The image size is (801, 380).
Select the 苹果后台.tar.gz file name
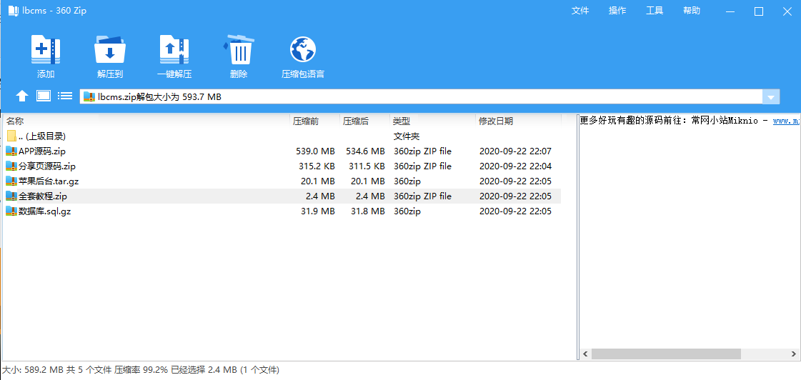point(49,181)
